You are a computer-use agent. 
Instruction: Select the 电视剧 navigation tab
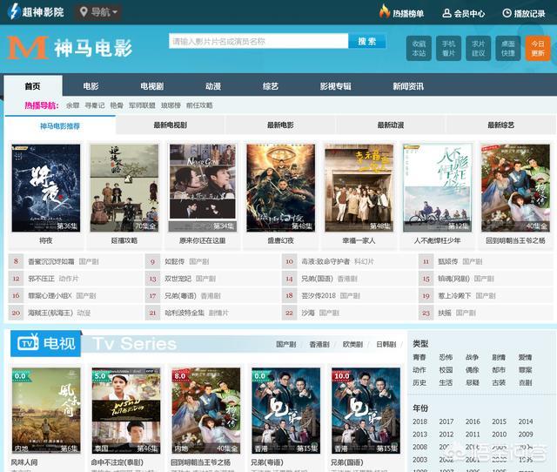pos(152,86)
